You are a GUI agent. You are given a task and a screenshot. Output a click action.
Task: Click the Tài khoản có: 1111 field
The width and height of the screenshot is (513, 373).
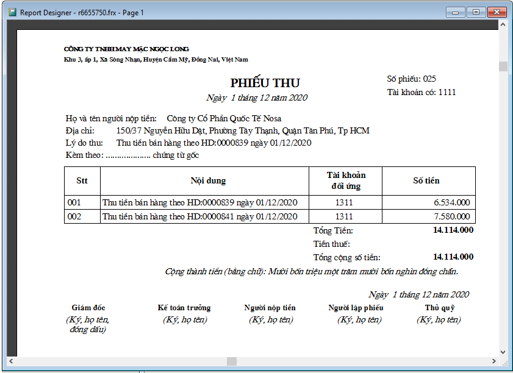(x=422, y=92)
